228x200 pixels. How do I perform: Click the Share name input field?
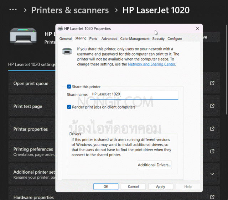(134, 95)
